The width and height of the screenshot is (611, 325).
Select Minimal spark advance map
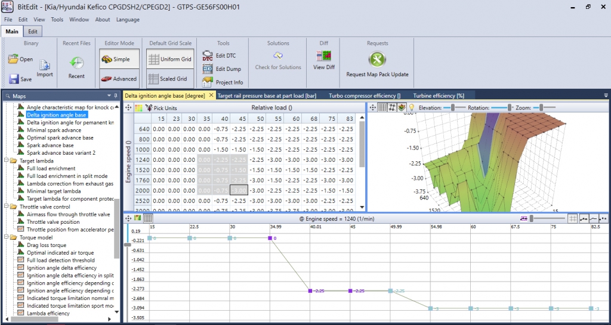(54, 130)
